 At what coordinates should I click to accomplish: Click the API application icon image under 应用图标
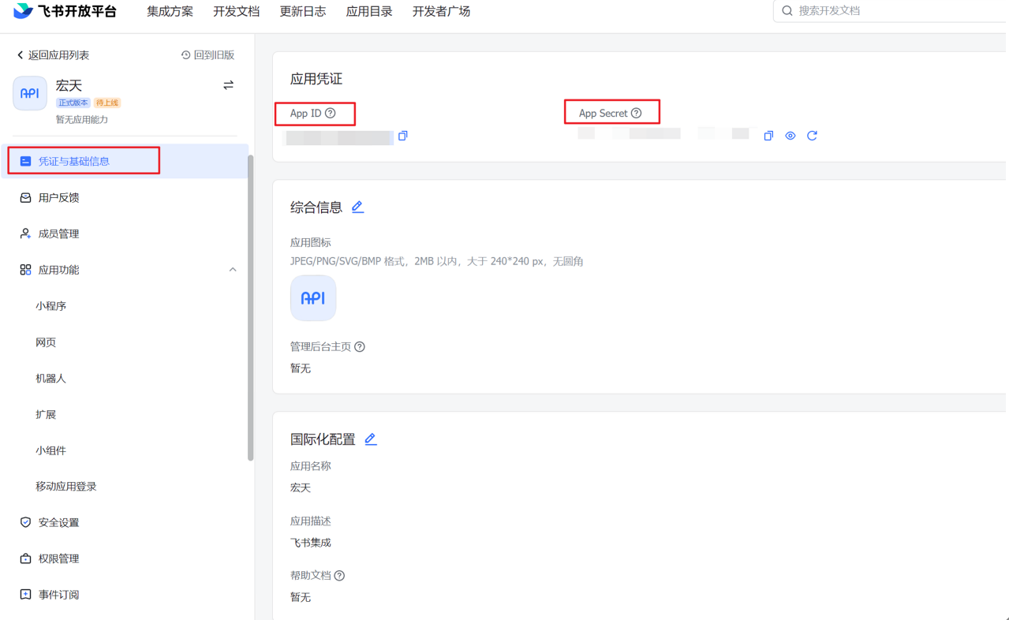click(x=313, y=298)
